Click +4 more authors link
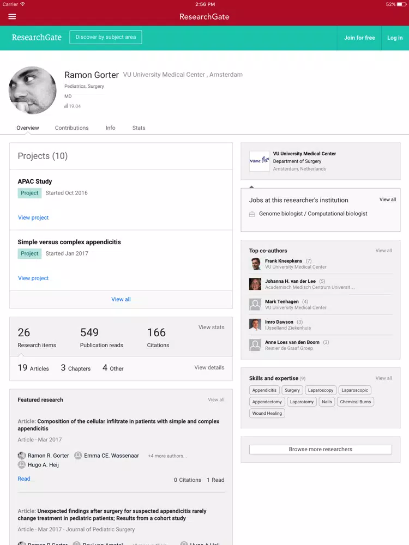Screen dimensions: 409x545 pos(167,456)
